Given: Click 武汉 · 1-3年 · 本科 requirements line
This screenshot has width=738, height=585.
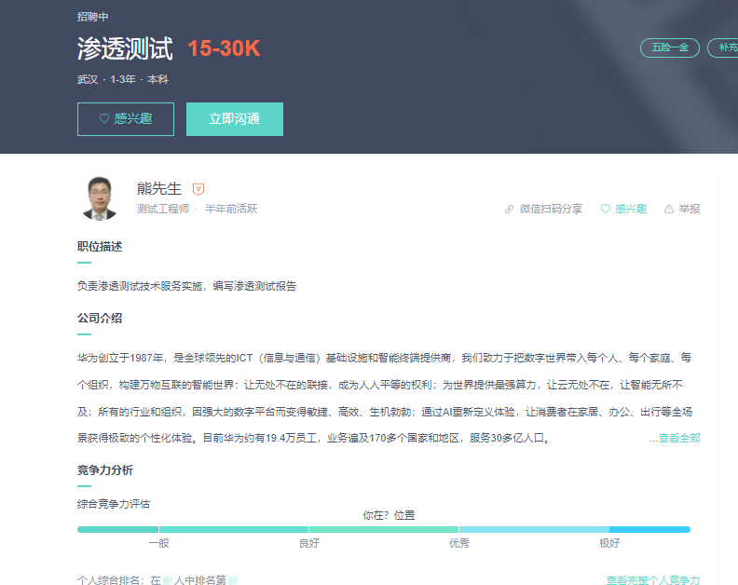Looking at the screenshot, I should pos(123,79).
